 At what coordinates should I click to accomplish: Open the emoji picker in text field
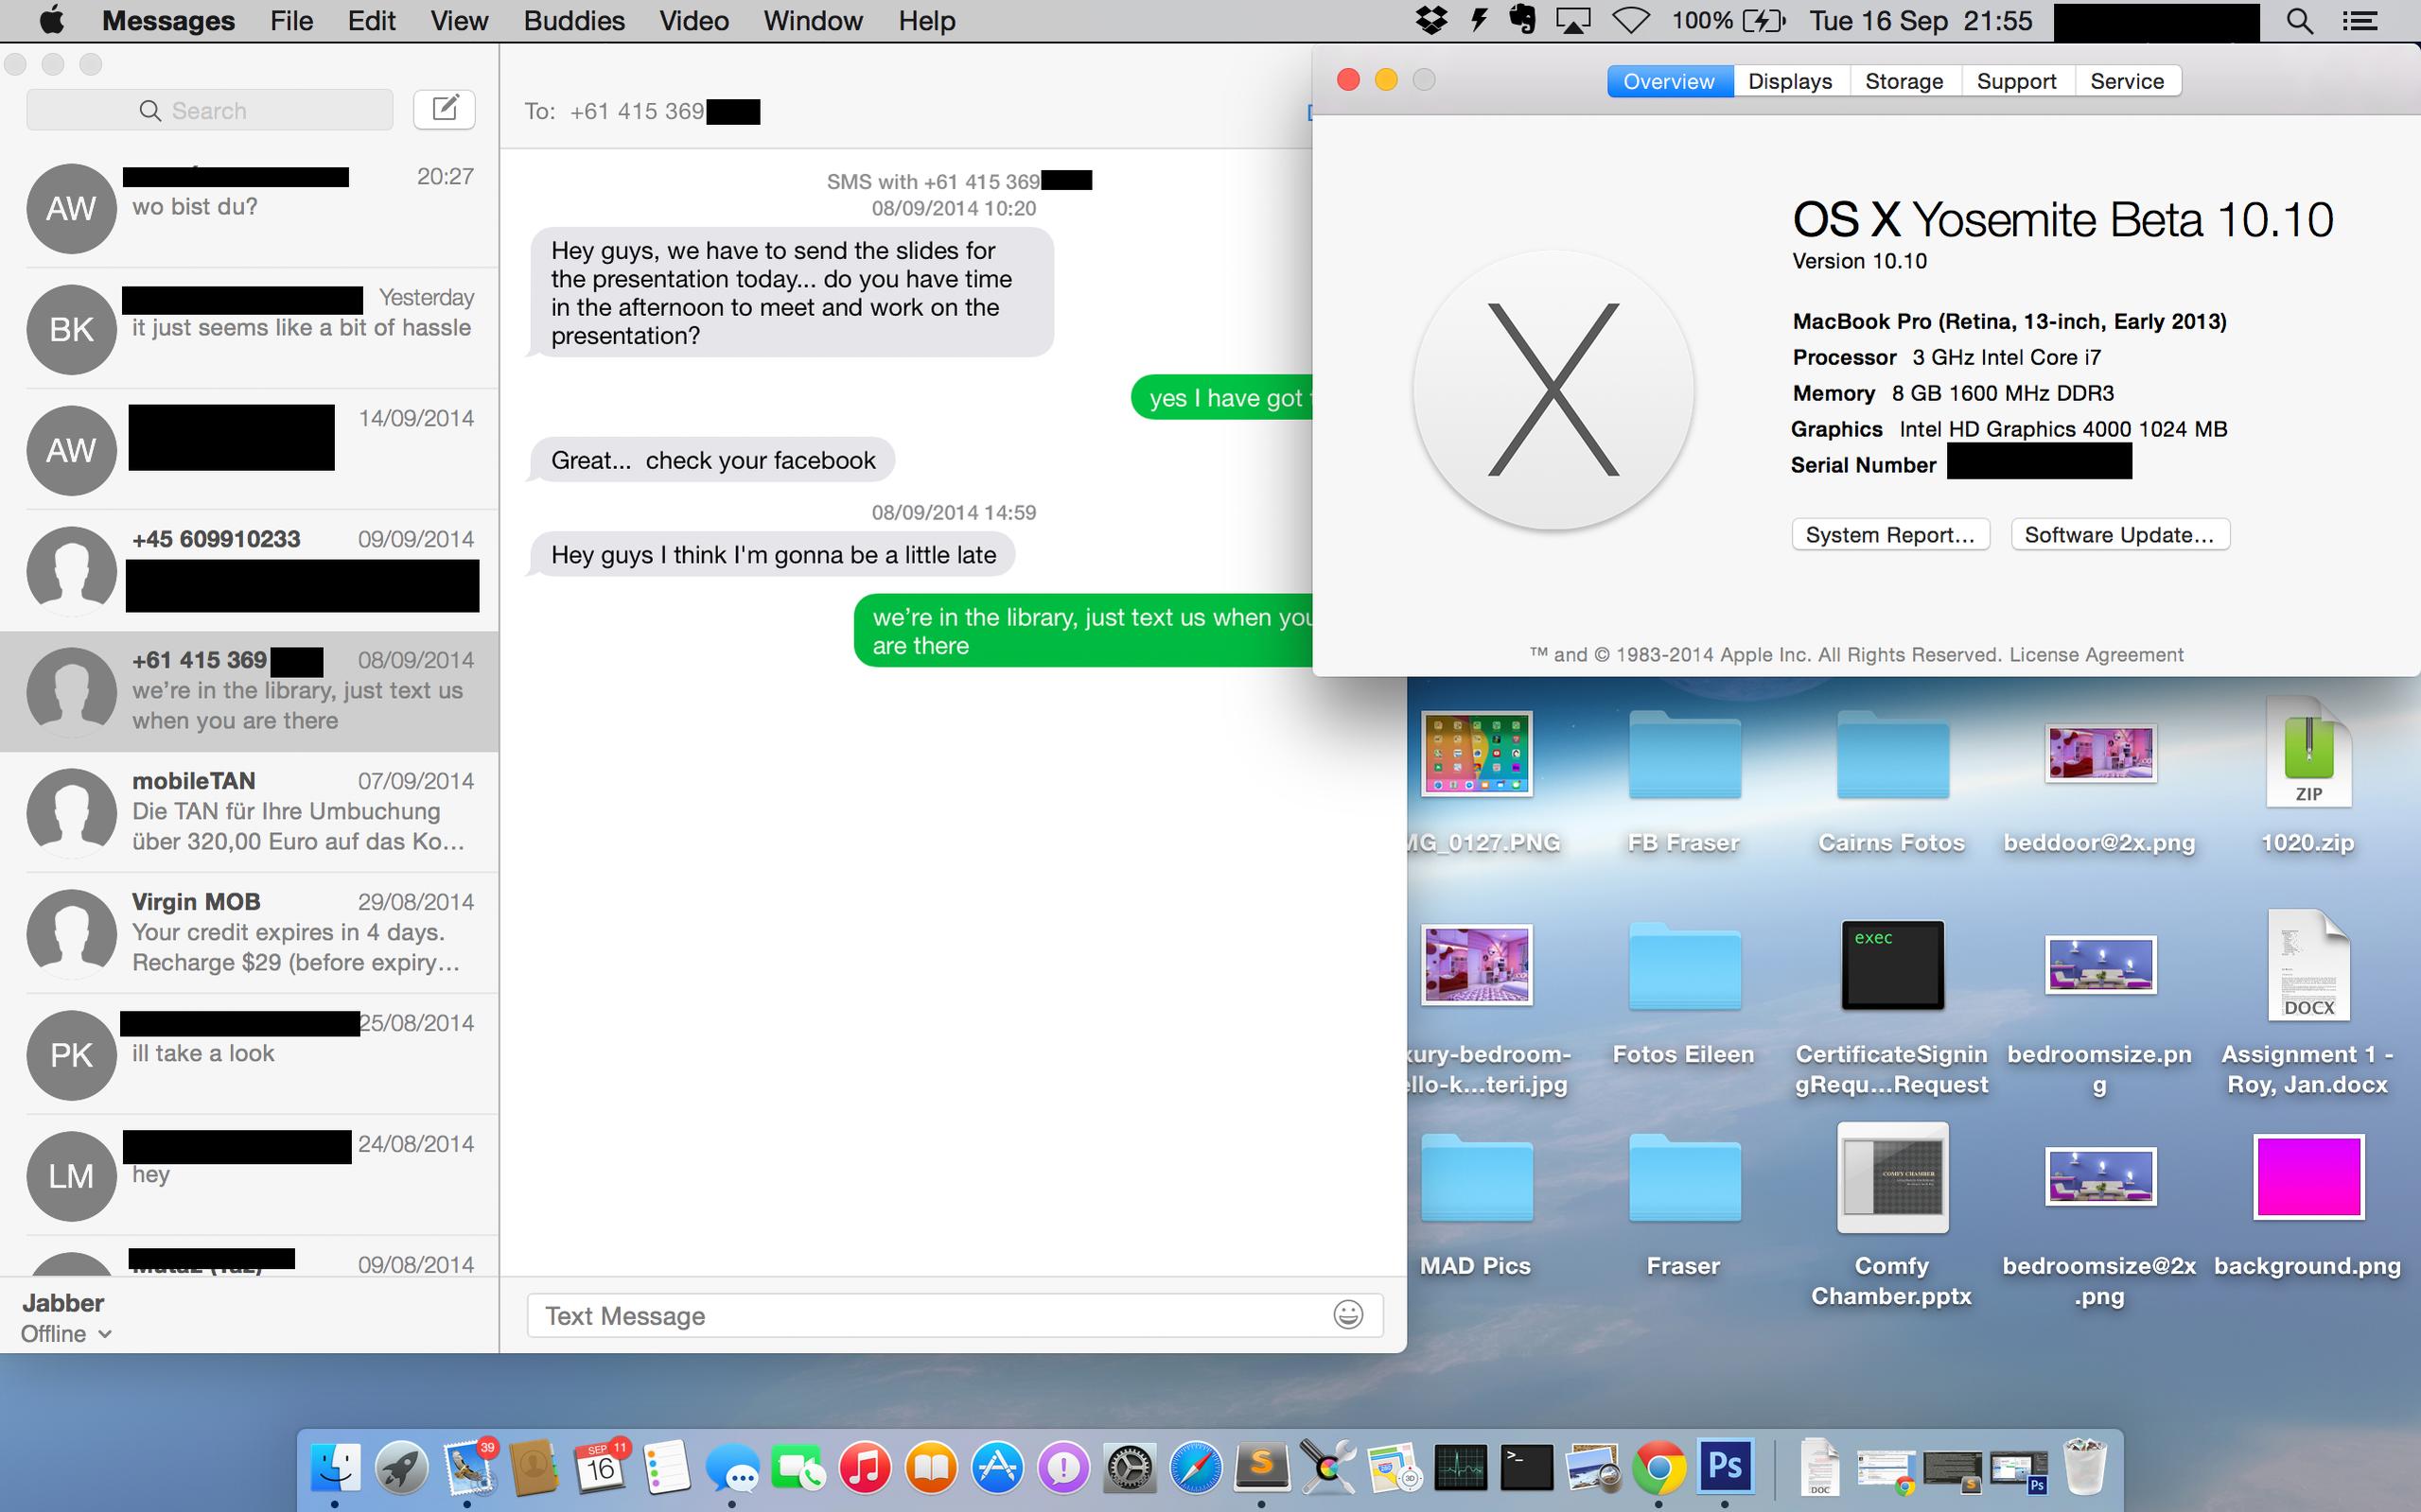[x=1347, y=1315]
